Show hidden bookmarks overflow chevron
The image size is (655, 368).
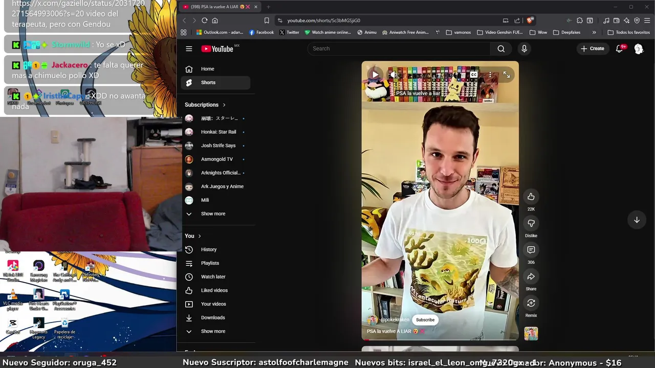click(594, 32)
